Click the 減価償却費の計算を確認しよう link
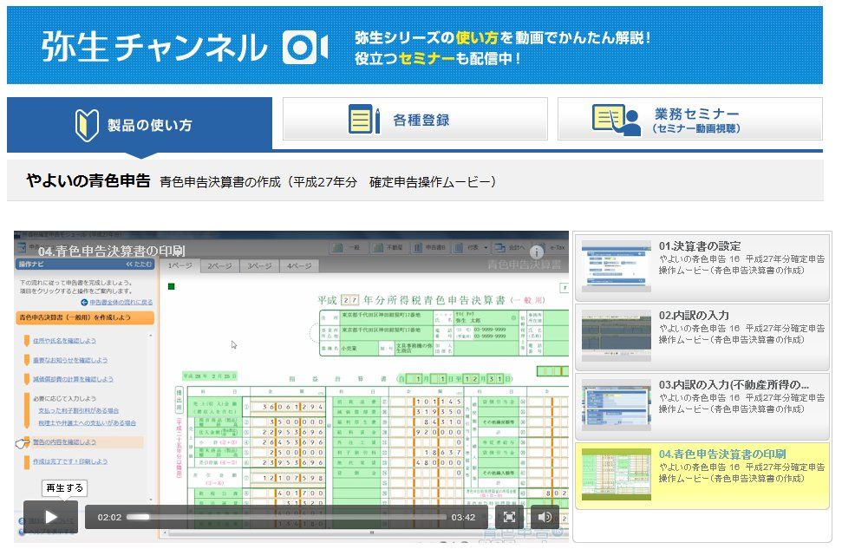Screen dimensions: 842x549 (x=73, y=379)
